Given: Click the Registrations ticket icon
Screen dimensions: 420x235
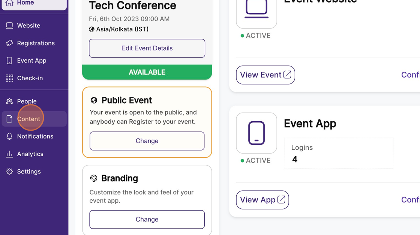Looking at the screenshot, I should click(x=9, y=43).
